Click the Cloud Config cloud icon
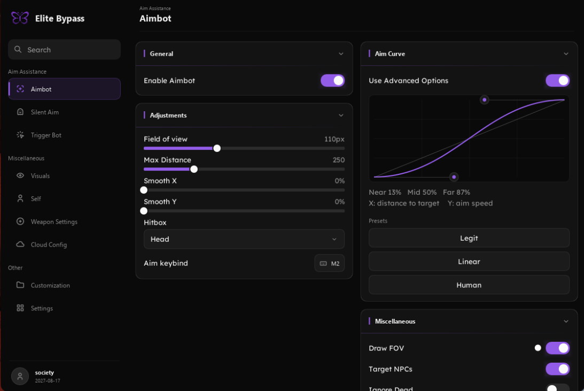Viewport: 584px width, 391px height. tap(20, 244)
